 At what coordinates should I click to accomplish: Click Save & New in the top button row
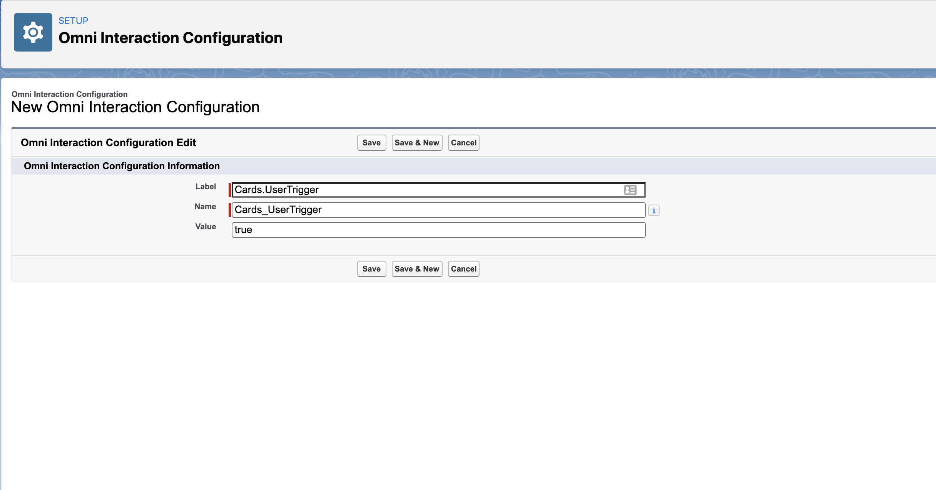click(x=417, y=142)
